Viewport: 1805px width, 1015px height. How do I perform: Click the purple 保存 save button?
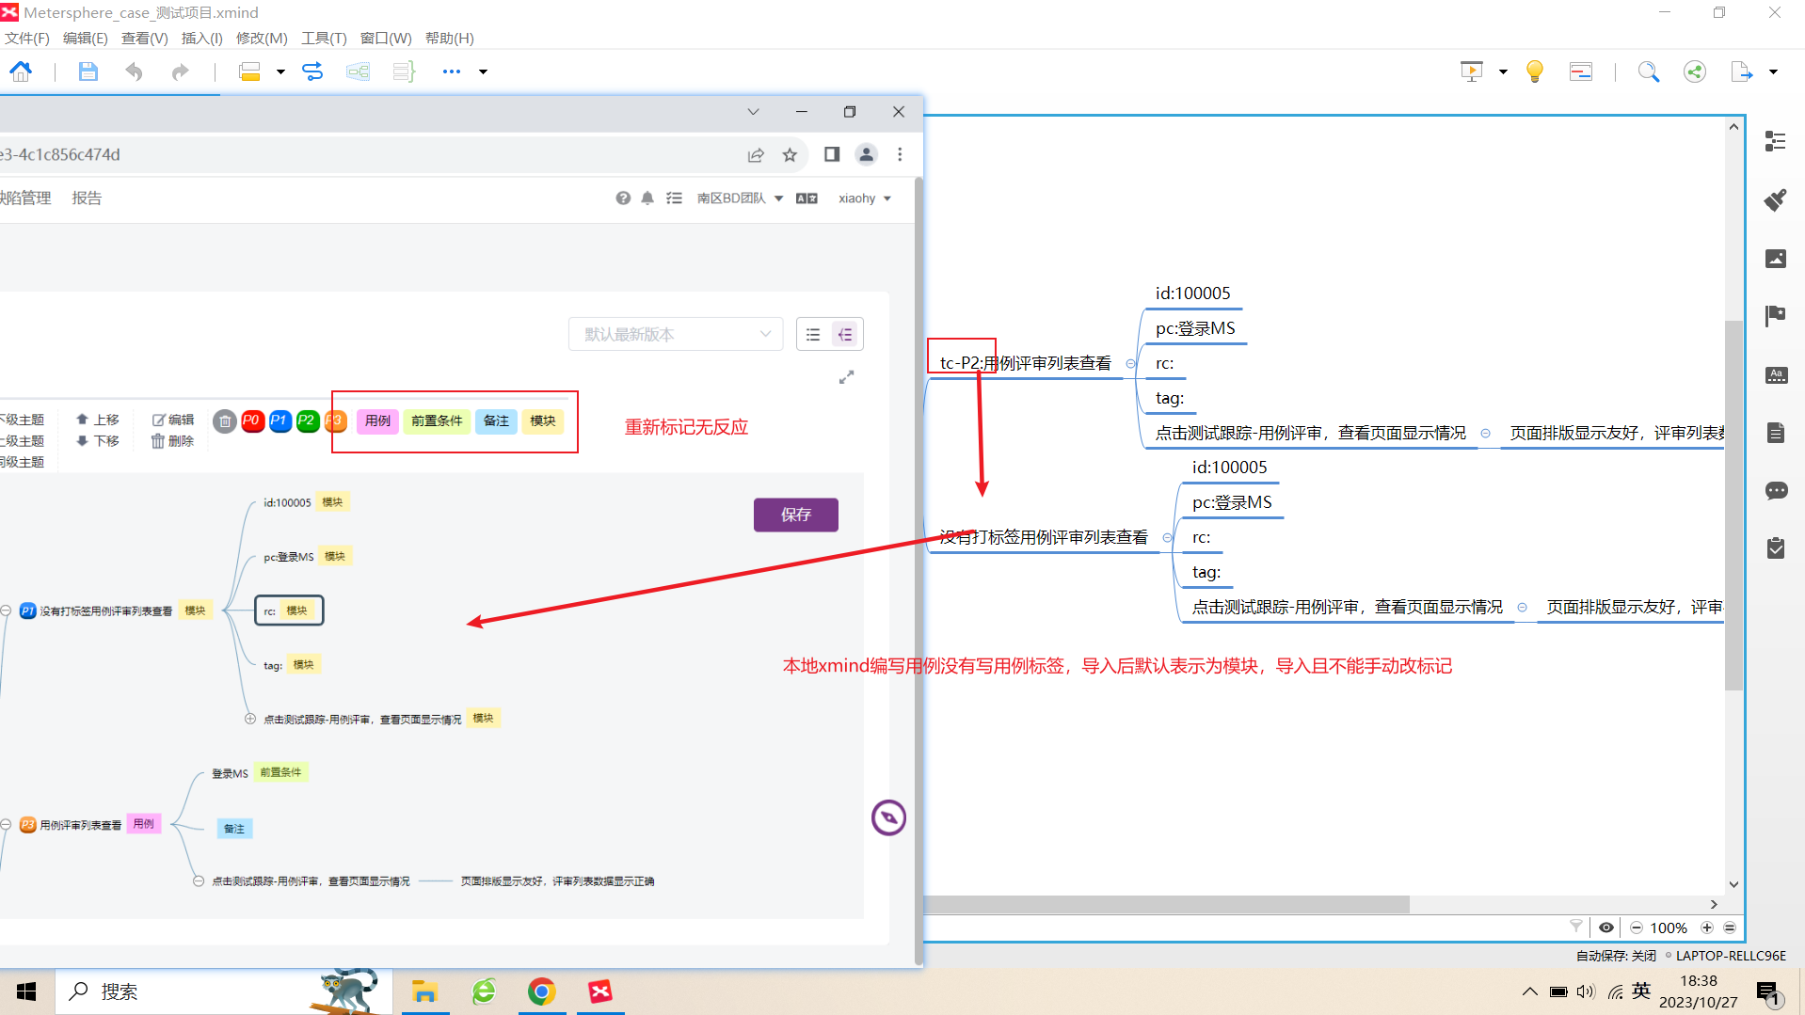point(795,515)
